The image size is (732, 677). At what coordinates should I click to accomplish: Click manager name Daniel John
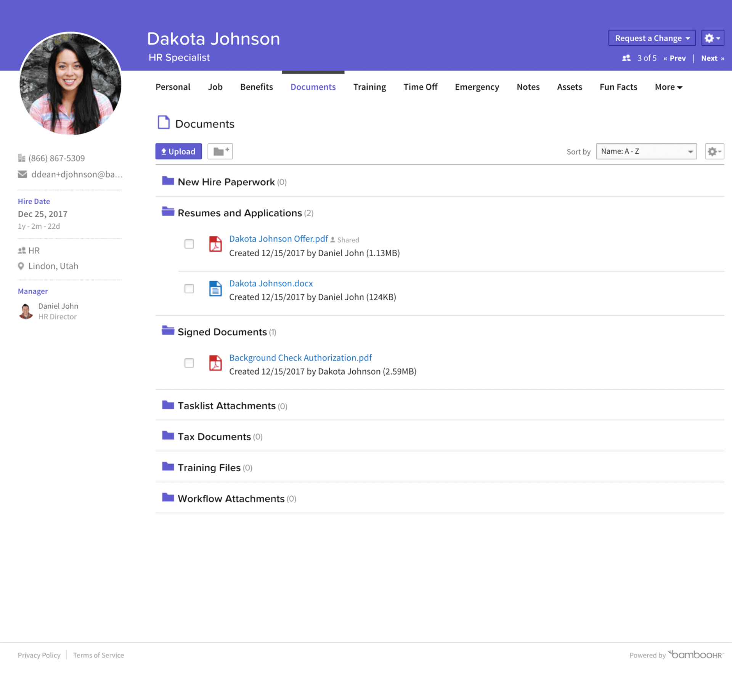pyautogui.click(x=58, y=306)
